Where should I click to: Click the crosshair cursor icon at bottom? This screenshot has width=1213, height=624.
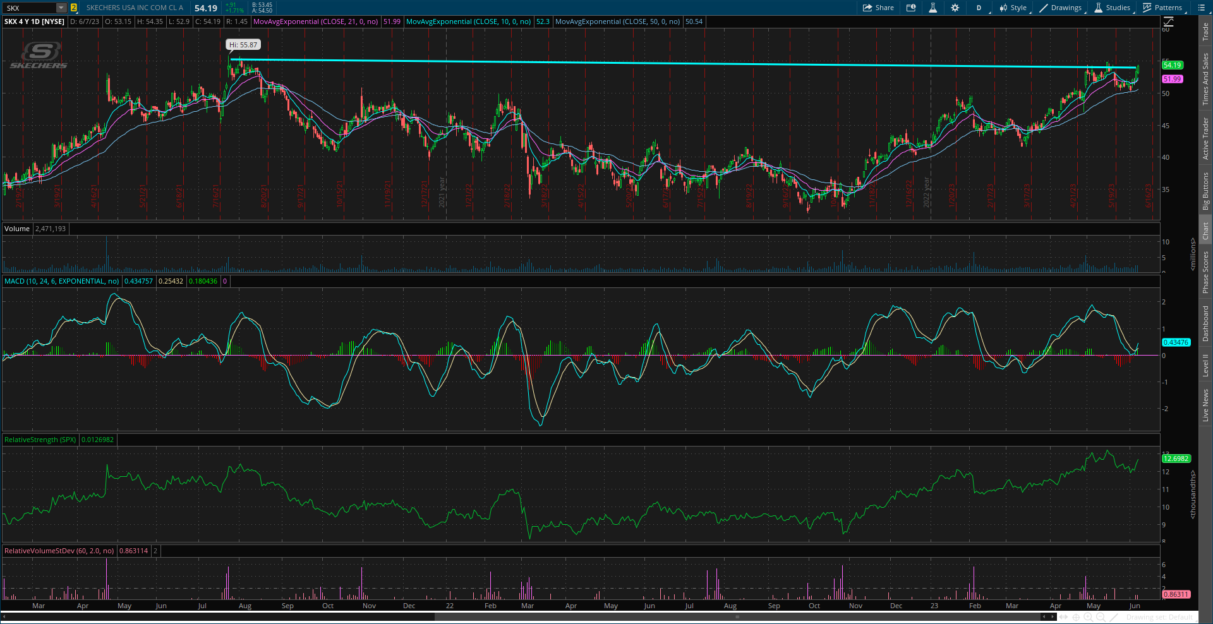click(1076, 617)
